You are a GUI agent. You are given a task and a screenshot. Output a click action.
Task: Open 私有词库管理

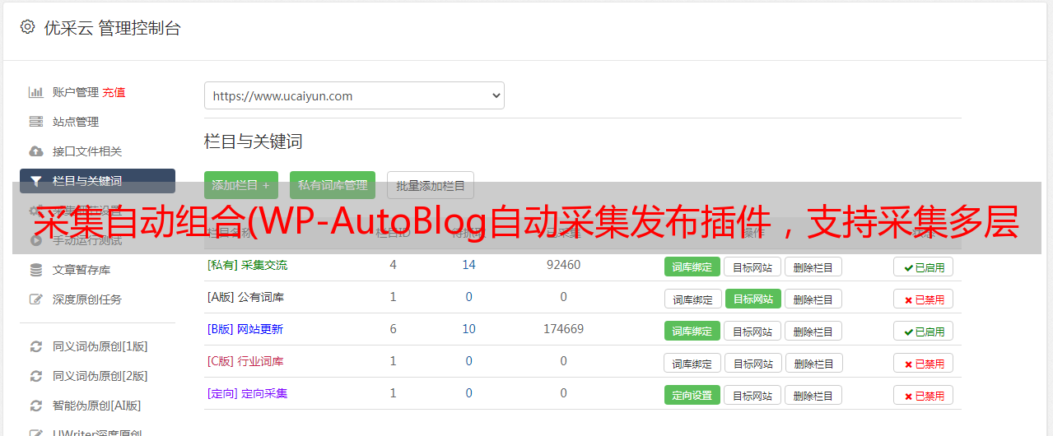pyautogui.click(x=333, y=185)
